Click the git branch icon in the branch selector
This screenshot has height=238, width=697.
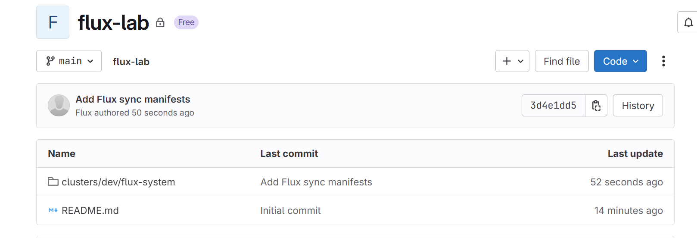click(x=50, y=61)
